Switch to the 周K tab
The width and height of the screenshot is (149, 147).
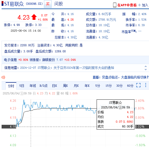point(65,86)
